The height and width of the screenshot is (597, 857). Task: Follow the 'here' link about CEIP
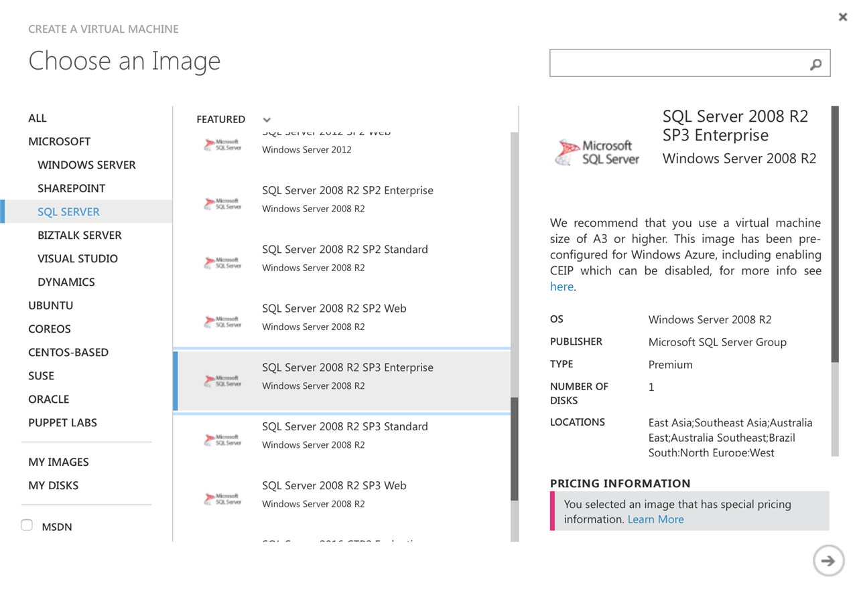pos(562,287)
